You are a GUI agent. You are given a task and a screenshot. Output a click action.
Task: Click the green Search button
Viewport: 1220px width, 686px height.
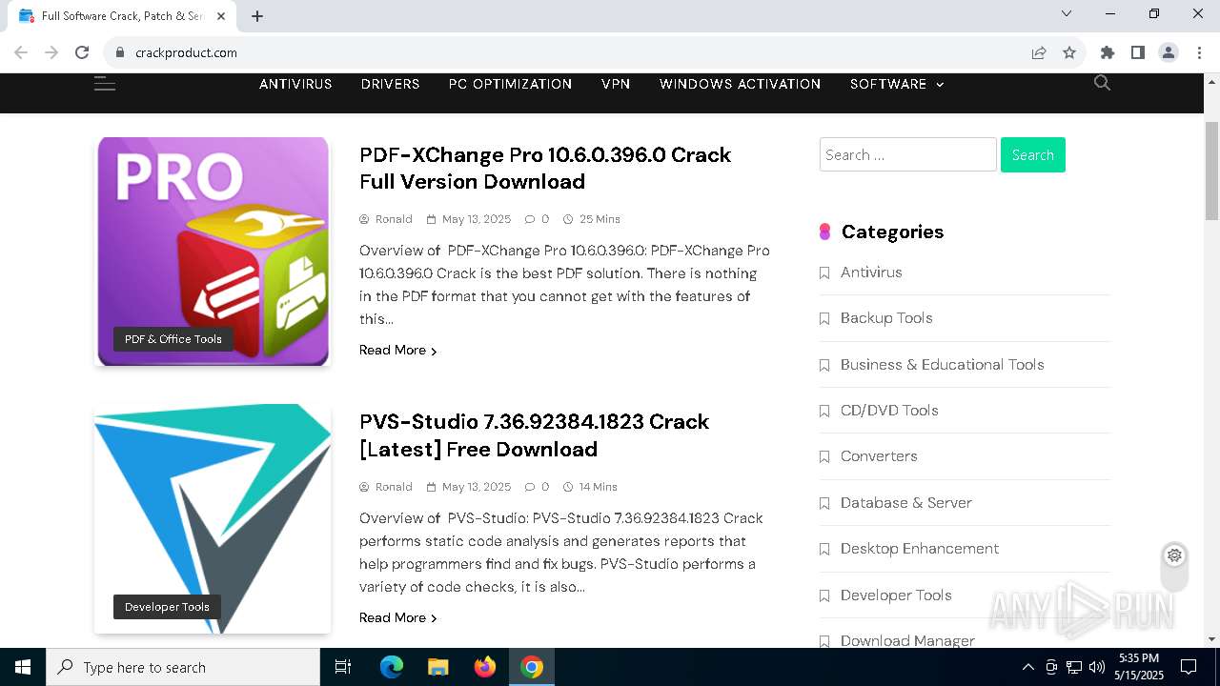(x=1032, y=154)
